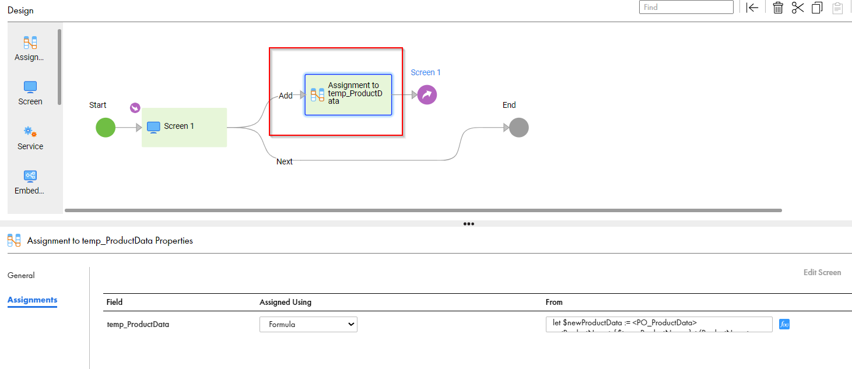
Task: Click the trash delete icon
Action: click(777, 8)
